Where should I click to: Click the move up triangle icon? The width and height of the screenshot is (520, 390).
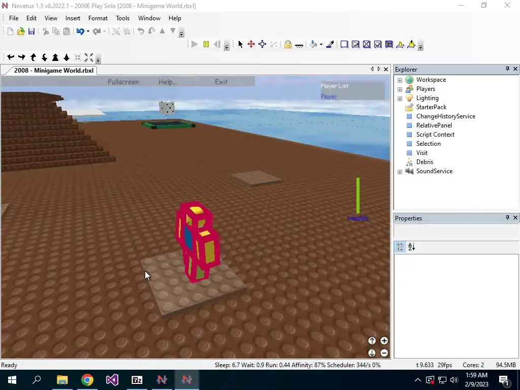click(x=162, y=31)
